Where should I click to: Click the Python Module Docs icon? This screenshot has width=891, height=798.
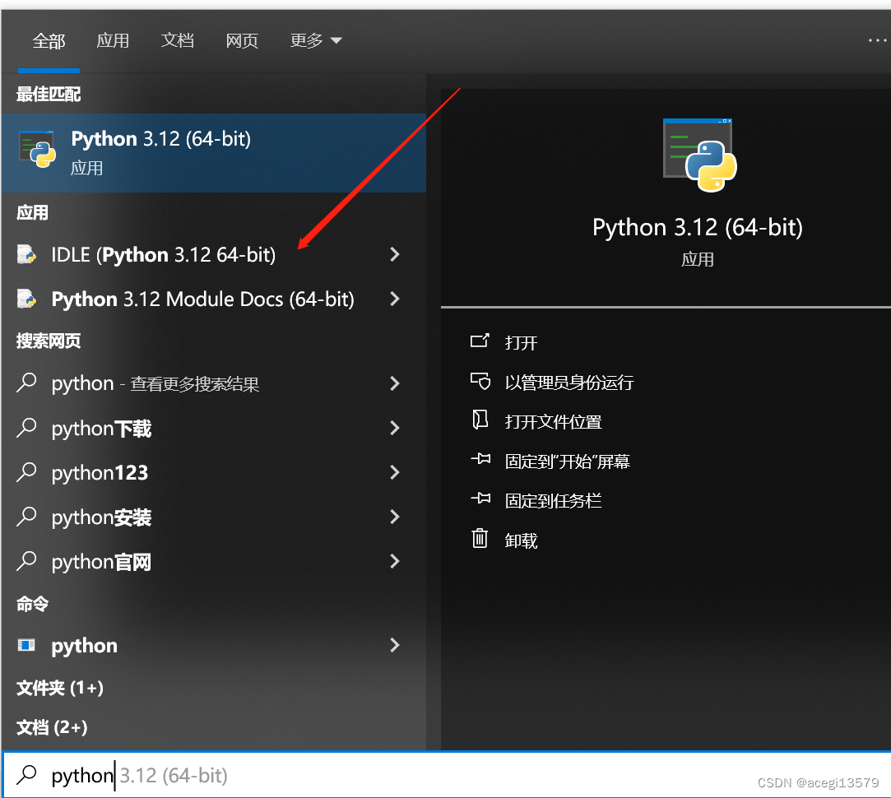pyautogui.click(x=26, y=299)
